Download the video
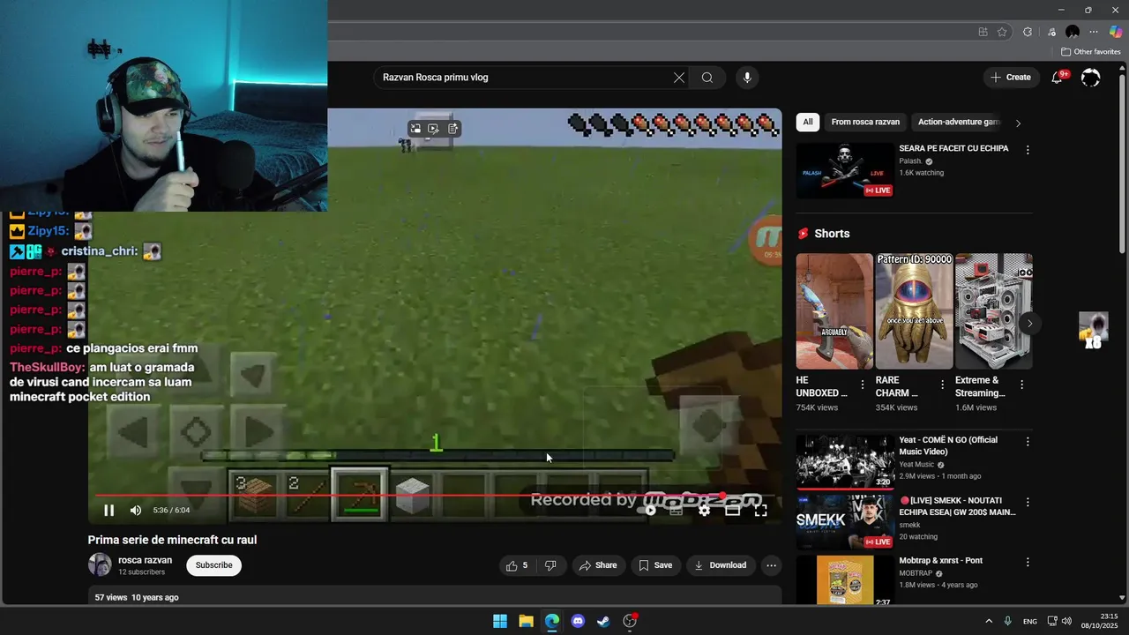This screenshot has width=1129, height=635. 721,565
